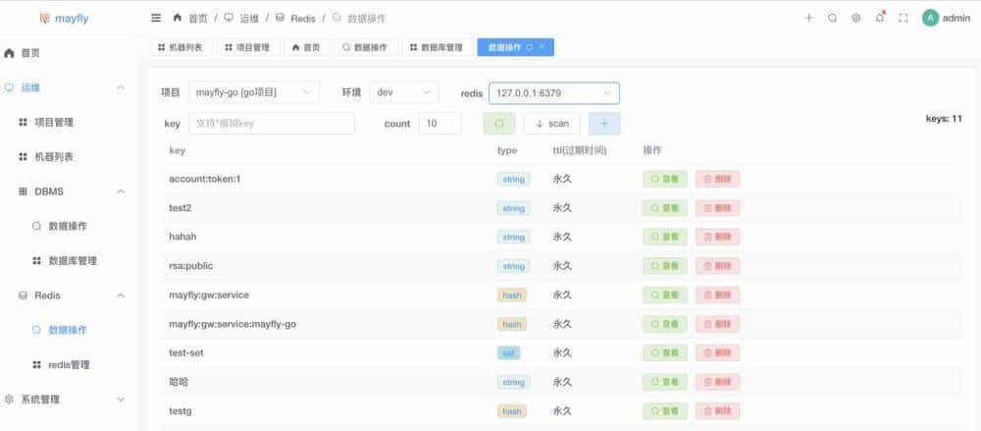Close the active blue 数据操作 tab

(x=542, y=47)
